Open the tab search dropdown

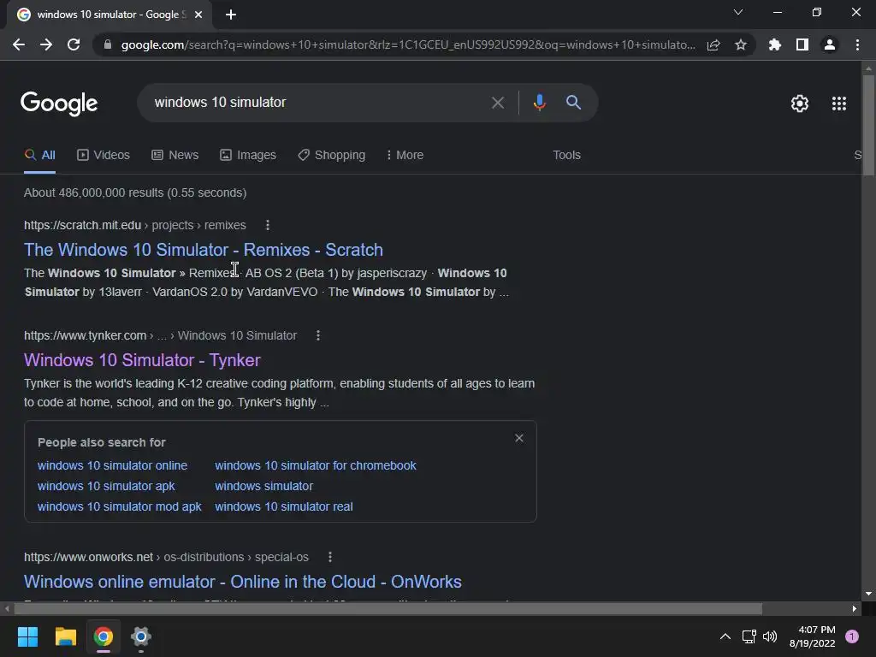(x=738, y=12)
